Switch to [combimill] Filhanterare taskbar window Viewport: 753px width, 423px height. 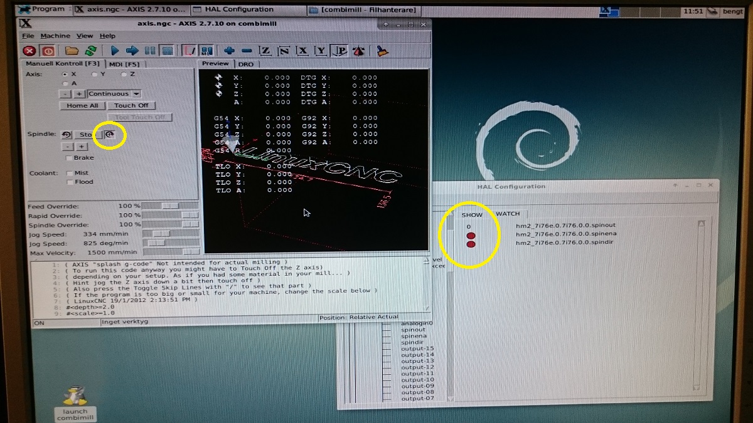pos(364,9)
